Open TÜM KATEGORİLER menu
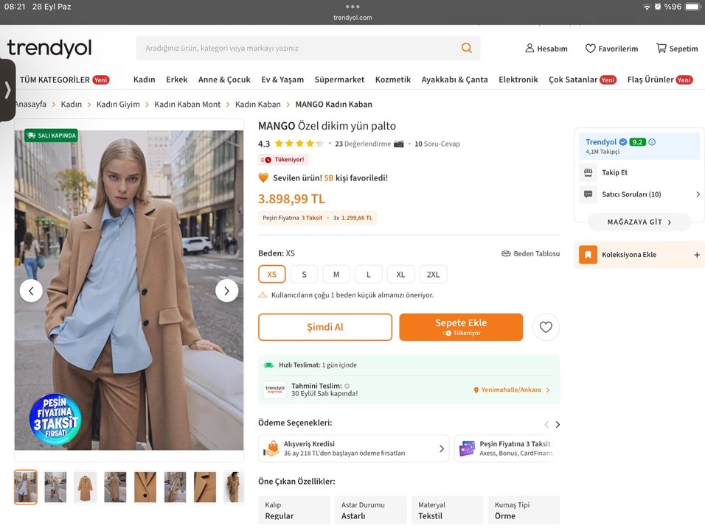Image resolution: width=705 pixels, height=528 pixels. coord(55,80)
